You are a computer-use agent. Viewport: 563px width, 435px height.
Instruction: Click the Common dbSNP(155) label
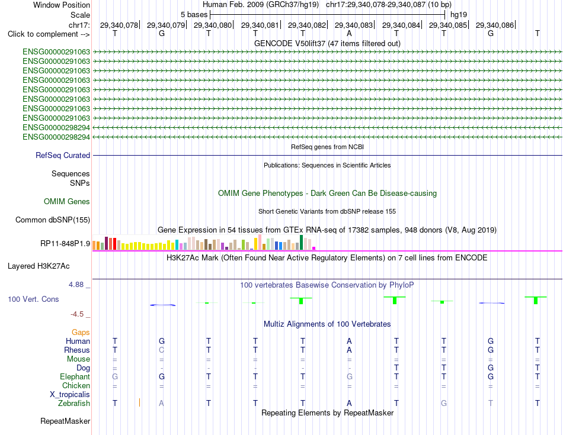pyautogui.click(x=52, y=220)
